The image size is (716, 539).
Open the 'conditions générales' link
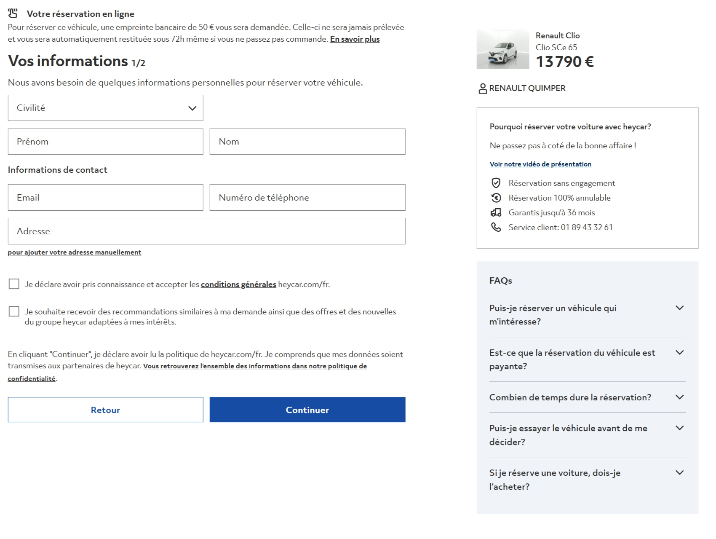(238, 284)
